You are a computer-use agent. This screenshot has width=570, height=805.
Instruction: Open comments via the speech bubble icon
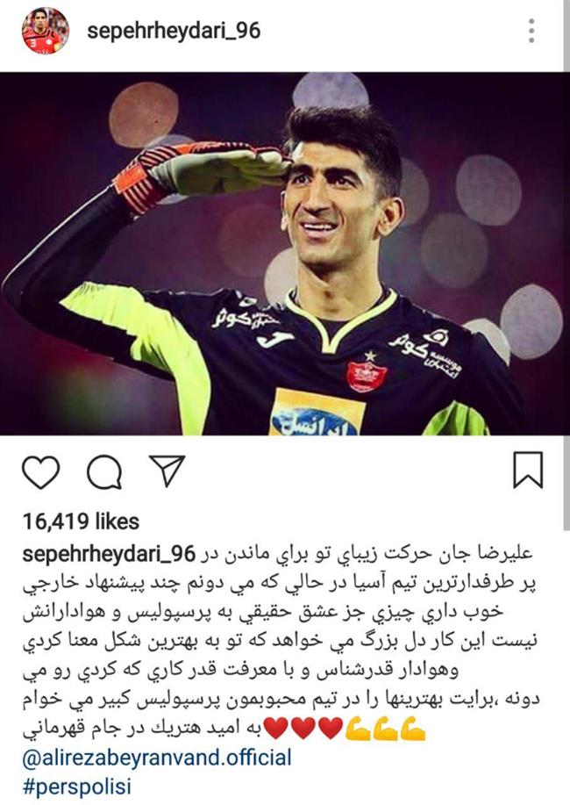pos(104,471)
